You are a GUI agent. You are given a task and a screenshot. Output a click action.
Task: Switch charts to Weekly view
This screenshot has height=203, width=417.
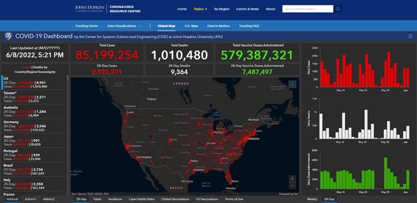pyautogui.click(x=312, y=199)
